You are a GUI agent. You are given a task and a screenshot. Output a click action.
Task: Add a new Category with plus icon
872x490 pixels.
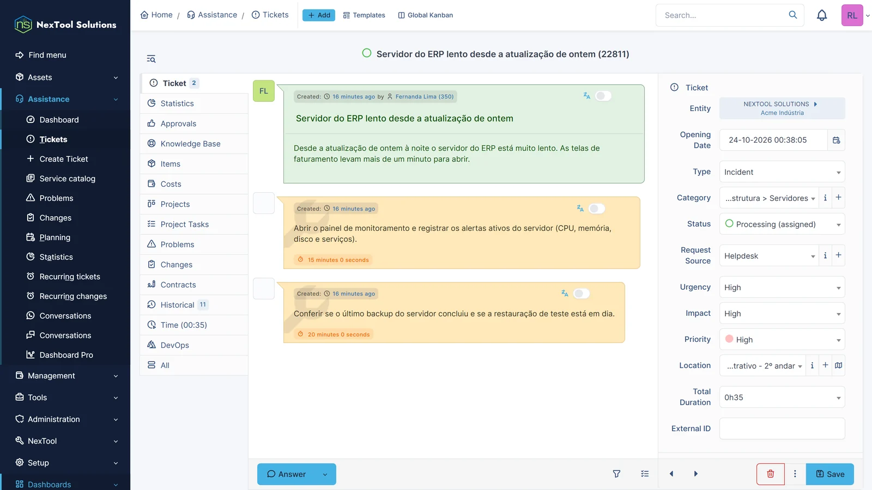coord(839,198)
